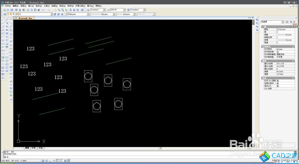Select the Line tool in left toolbar
The image size is (299, 164).
pos(3,19)
